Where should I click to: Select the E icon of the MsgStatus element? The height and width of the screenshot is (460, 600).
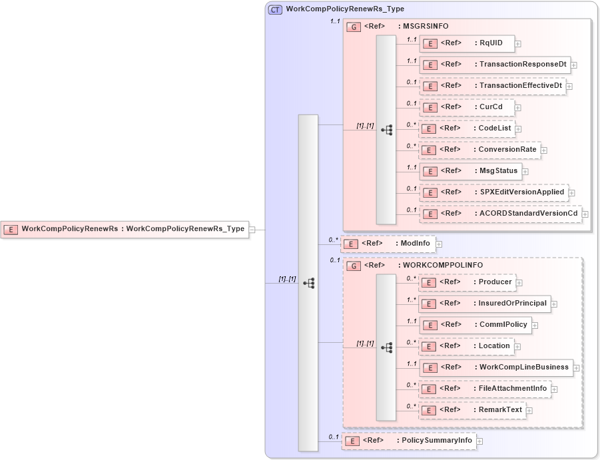430,171
